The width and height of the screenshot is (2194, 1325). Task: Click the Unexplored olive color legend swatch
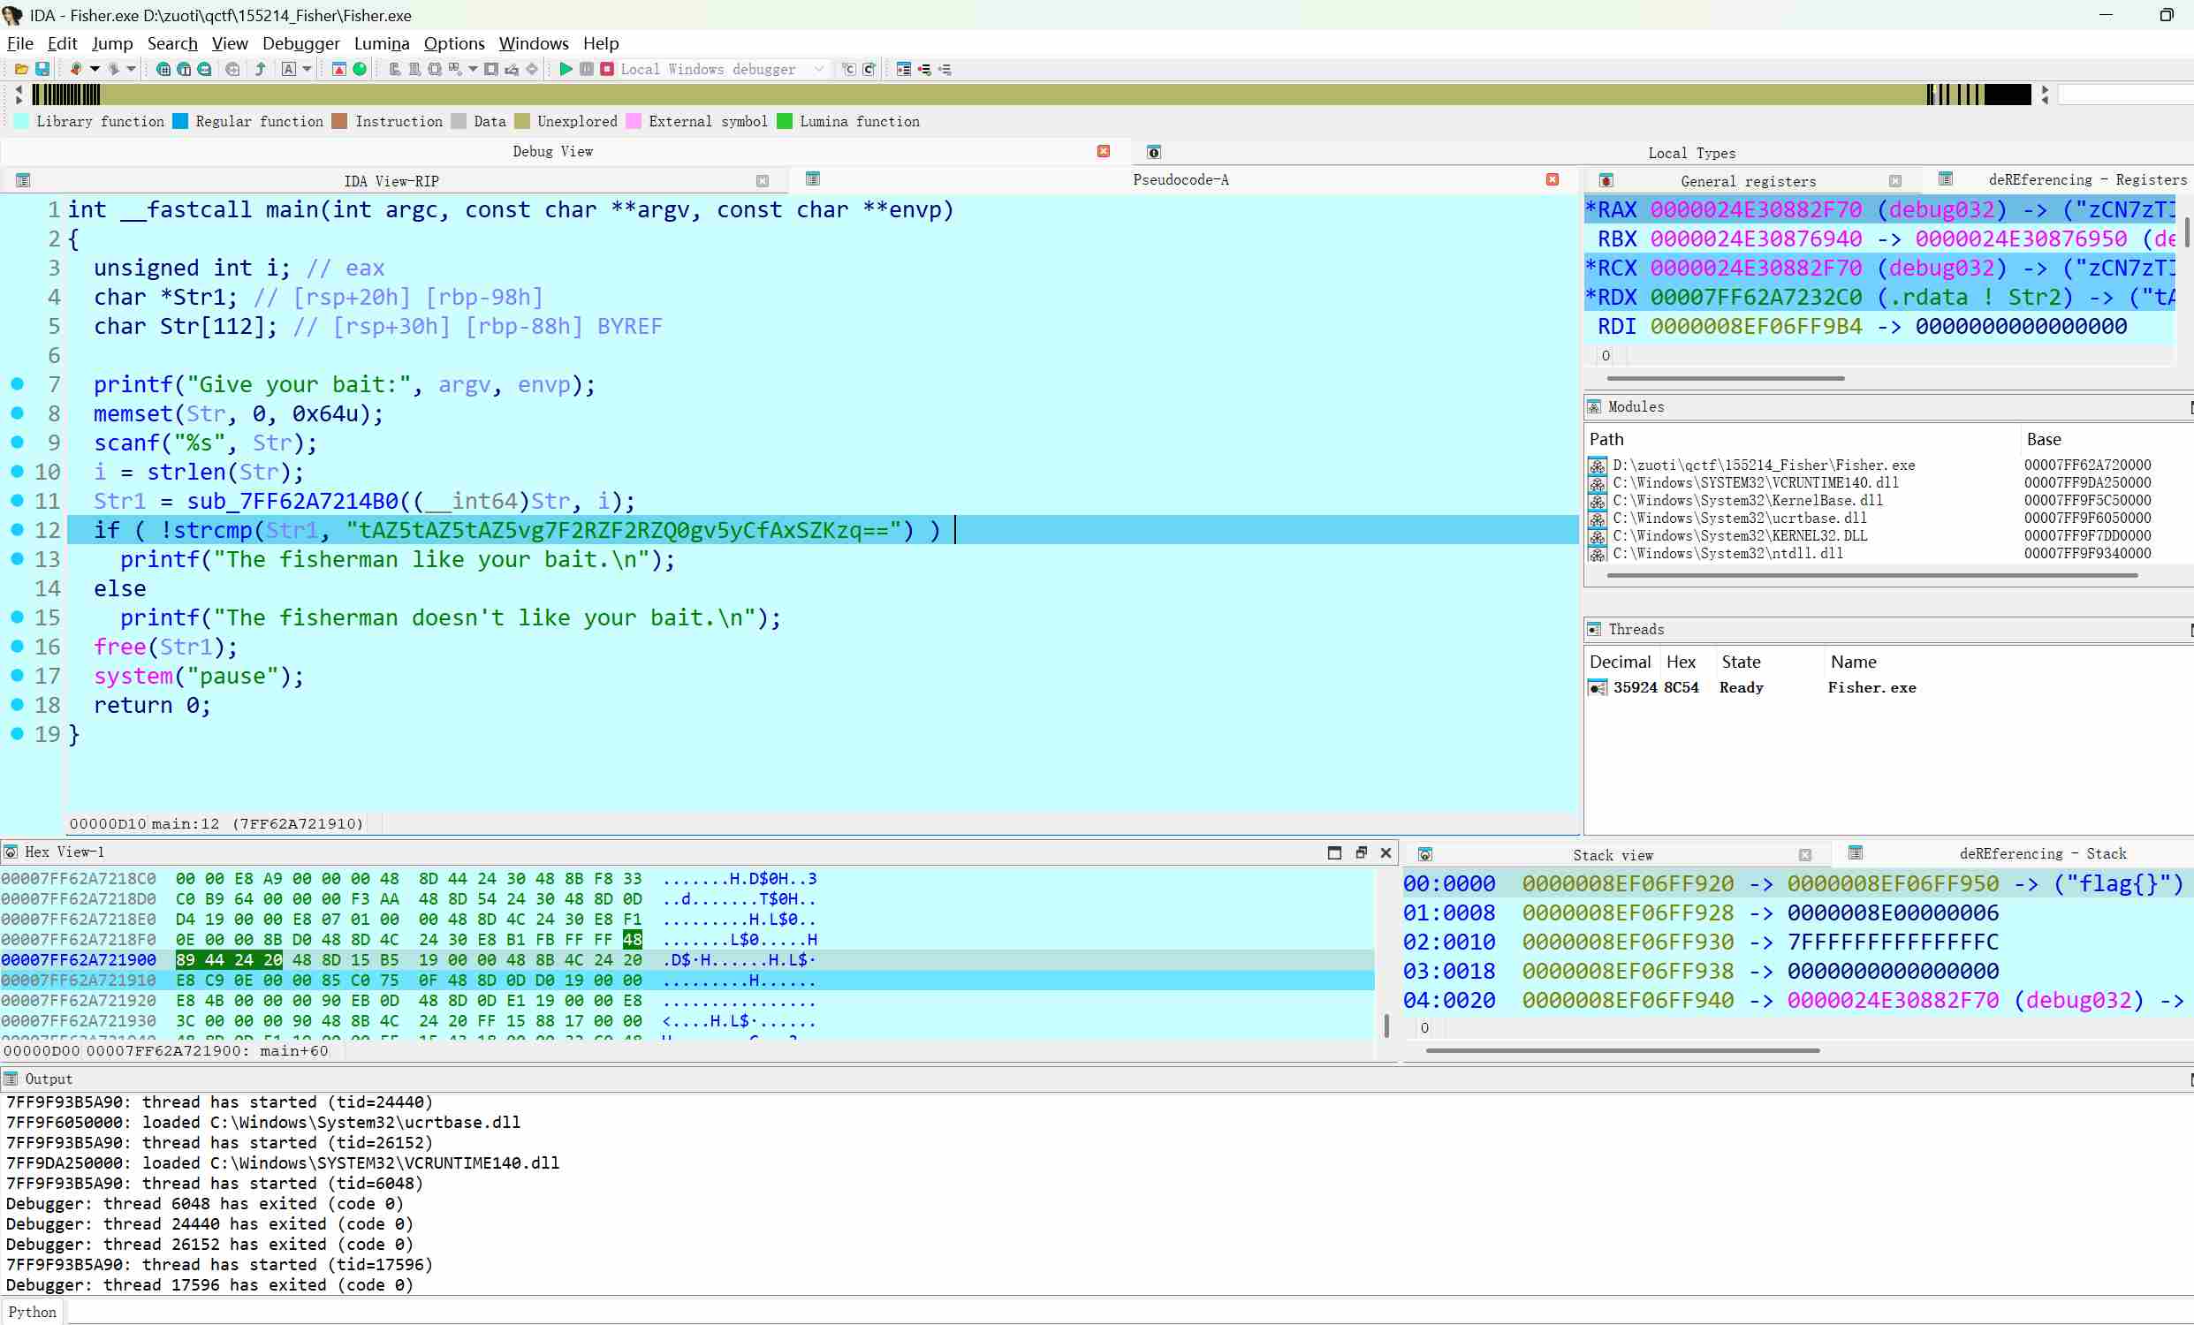point(522,121)
